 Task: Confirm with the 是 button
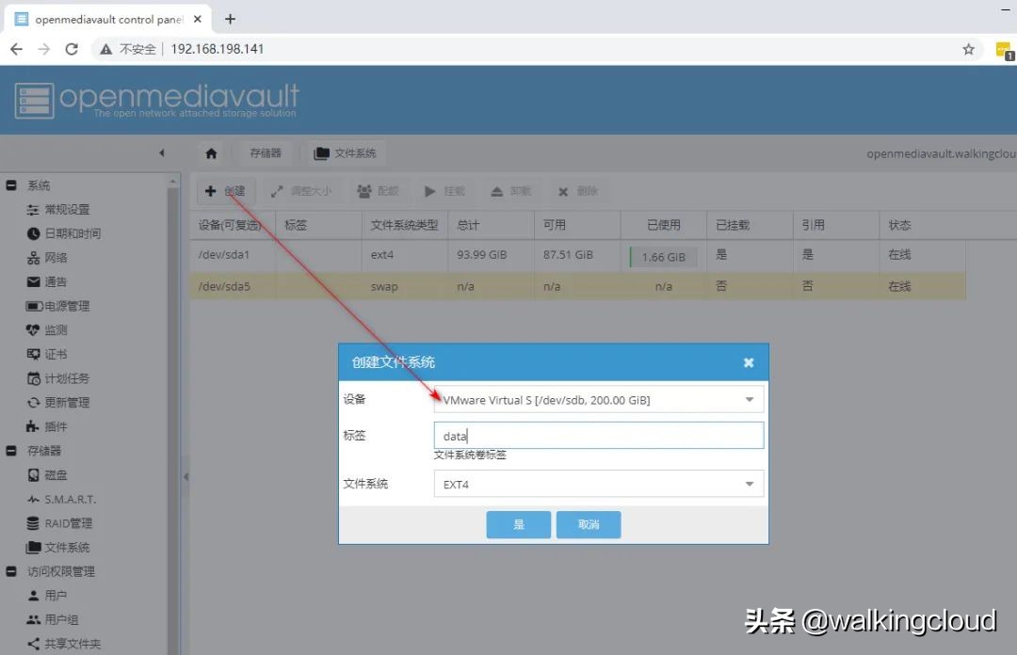(x=519, y=524)
